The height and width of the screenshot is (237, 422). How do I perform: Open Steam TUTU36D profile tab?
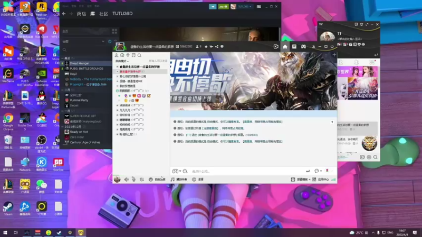pos(122,14)
